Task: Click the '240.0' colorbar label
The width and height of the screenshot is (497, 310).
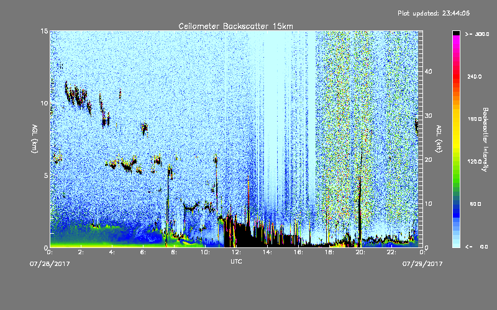Action: tap(475, 76)
